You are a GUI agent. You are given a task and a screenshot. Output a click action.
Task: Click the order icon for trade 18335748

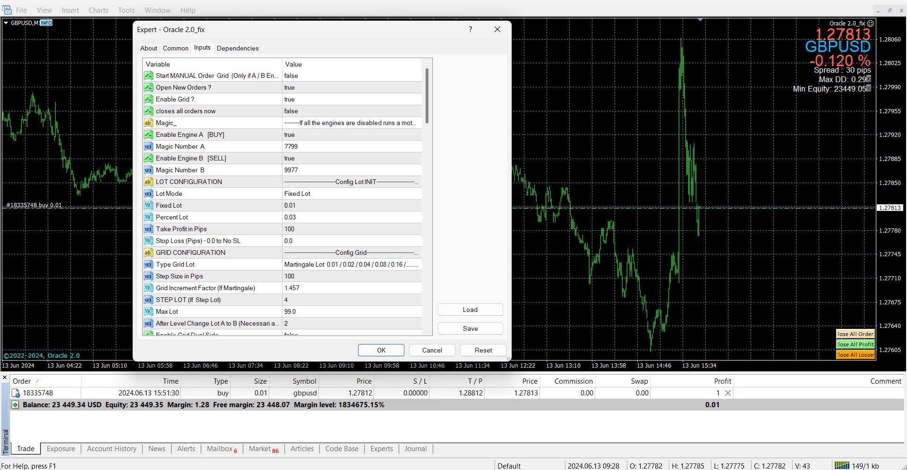16,393
